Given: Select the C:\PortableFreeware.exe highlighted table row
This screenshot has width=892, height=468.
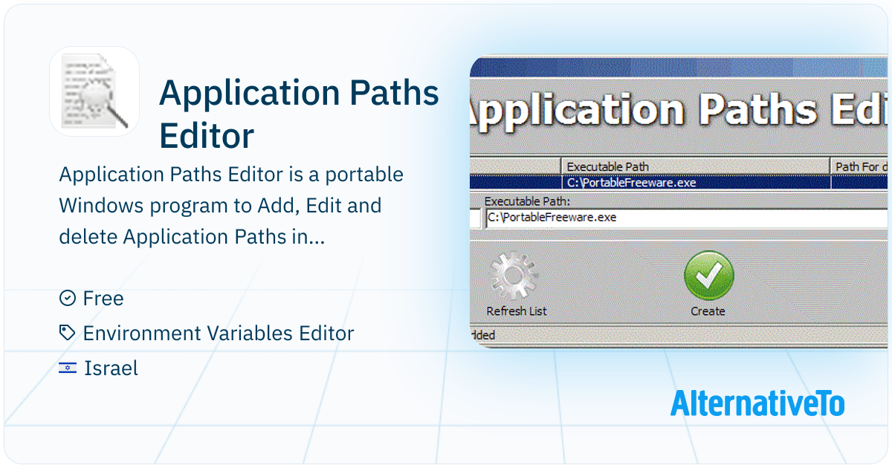Looking at the screenshot, I should point(679,183).
